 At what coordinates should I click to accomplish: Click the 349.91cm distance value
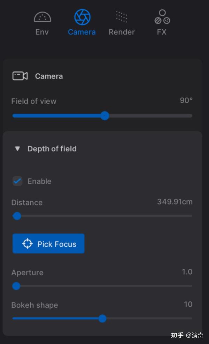175,202
